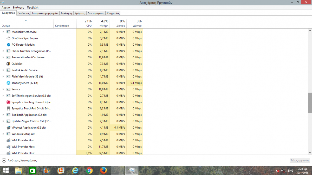Click icon of WMI Provider Host using 11,7 MB
Screen dimensions: 312x175
pos(8,147)
